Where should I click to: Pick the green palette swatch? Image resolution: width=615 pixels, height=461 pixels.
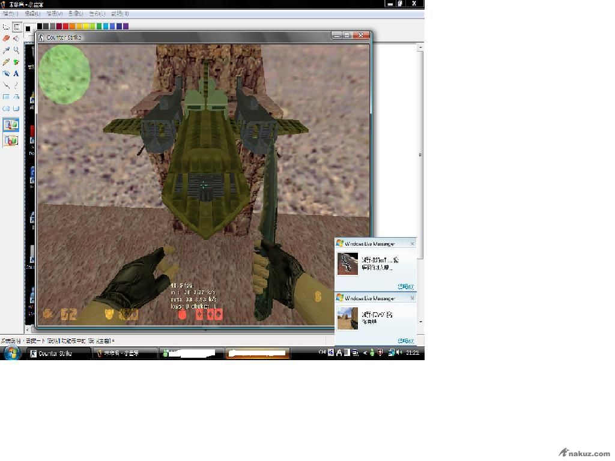coord(99,26)
